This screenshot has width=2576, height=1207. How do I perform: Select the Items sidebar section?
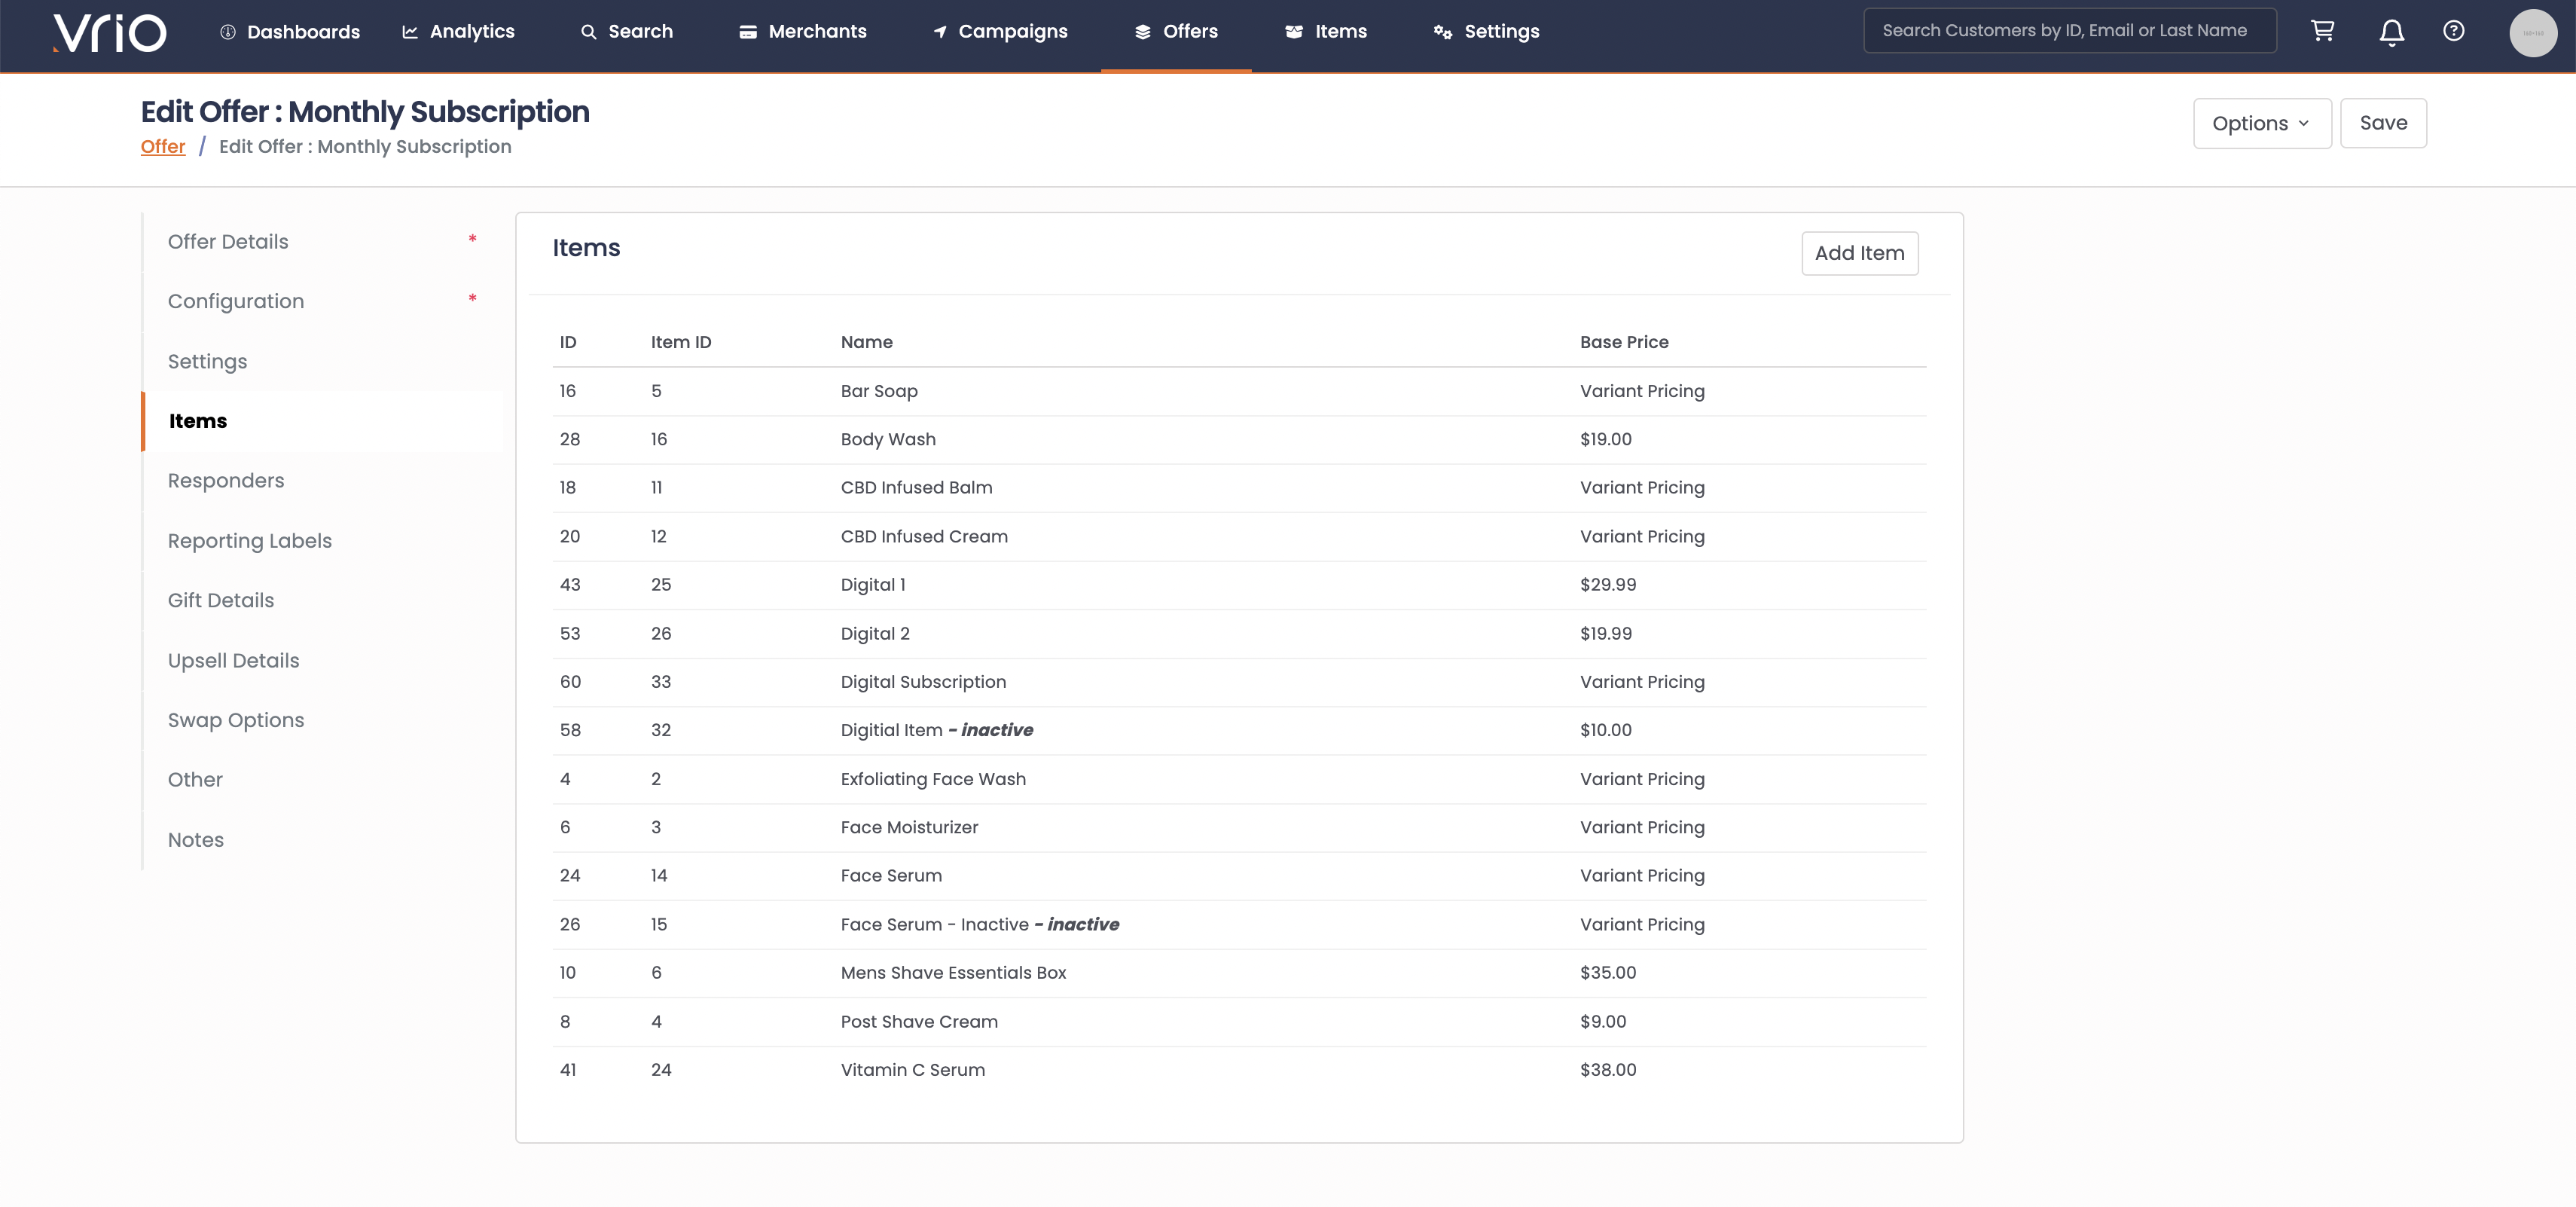pos(322,421)
